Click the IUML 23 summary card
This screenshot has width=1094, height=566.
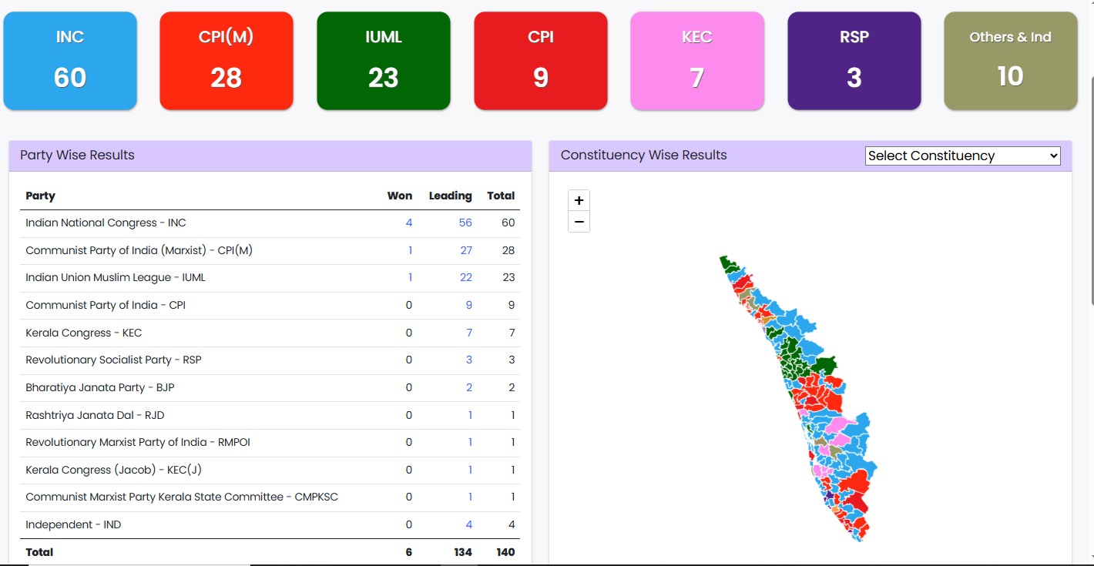pos(383,61)
